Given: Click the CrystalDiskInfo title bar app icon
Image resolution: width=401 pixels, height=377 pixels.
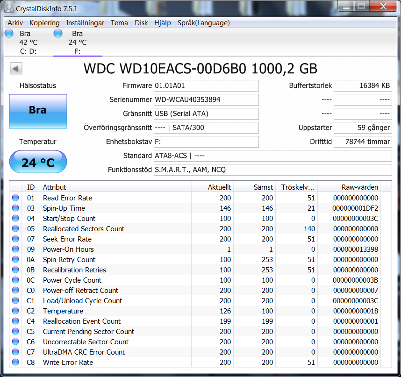Looking at the screenshot, I should pyautogui.click(x=9, y=8).
